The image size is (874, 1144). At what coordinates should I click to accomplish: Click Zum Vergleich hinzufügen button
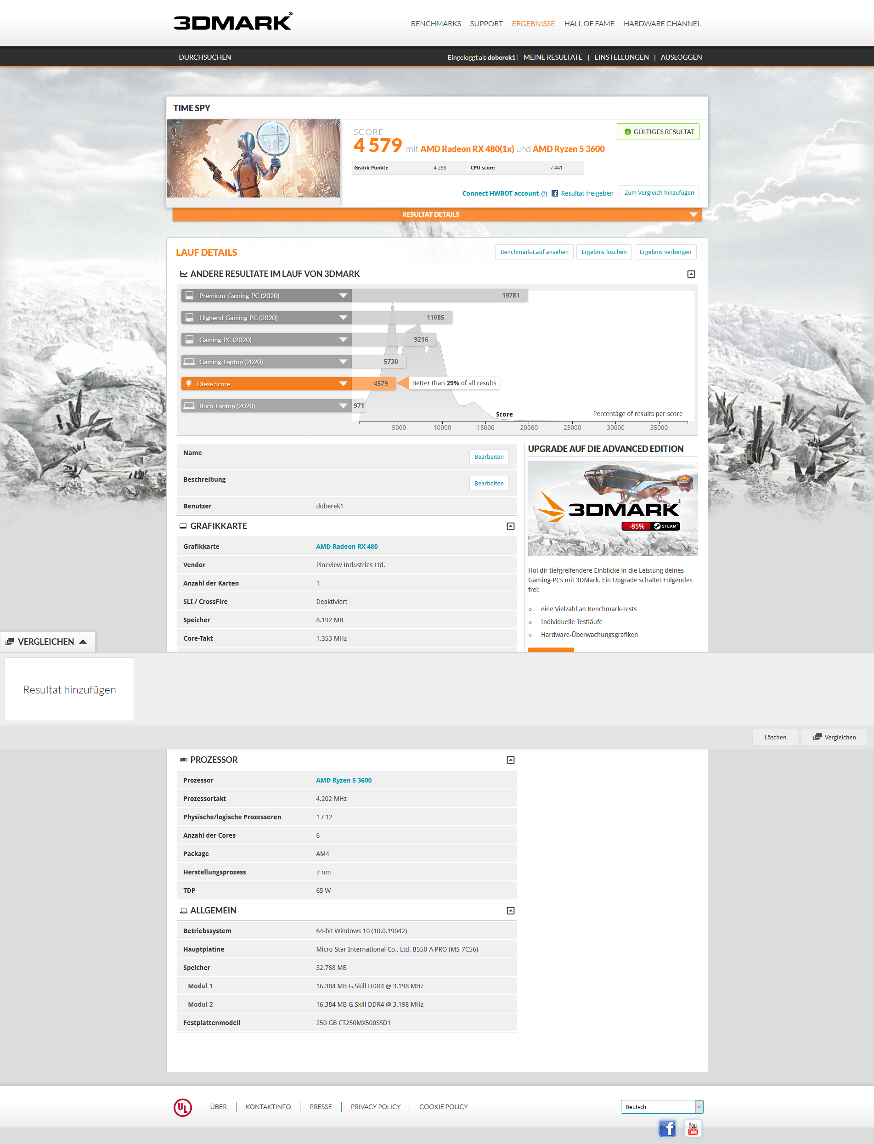pos(659,192)
